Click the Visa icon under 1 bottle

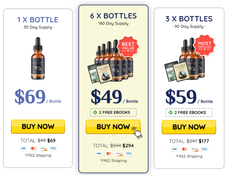23,148
